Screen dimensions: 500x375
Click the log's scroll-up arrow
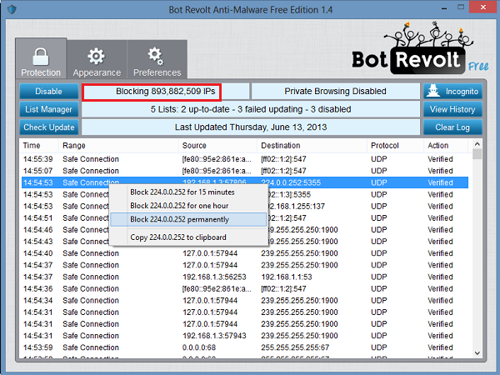click(477, 144)
